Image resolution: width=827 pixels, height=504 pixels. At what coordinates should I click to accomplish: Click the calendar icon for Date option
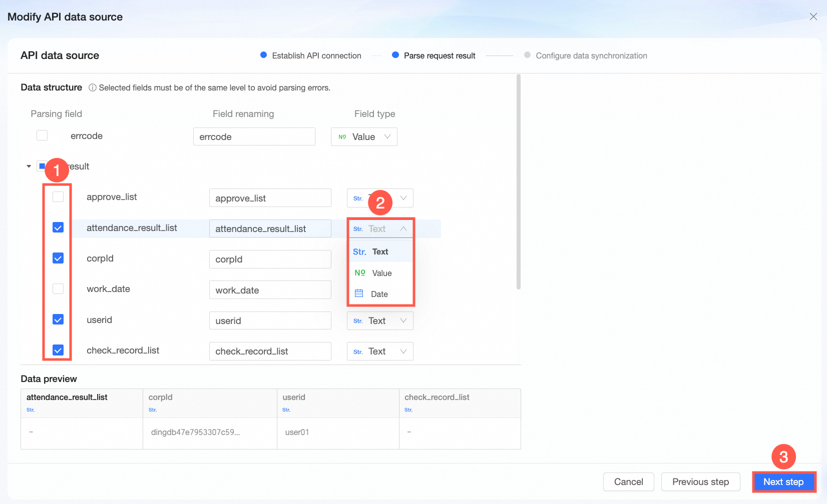point(359,293)
